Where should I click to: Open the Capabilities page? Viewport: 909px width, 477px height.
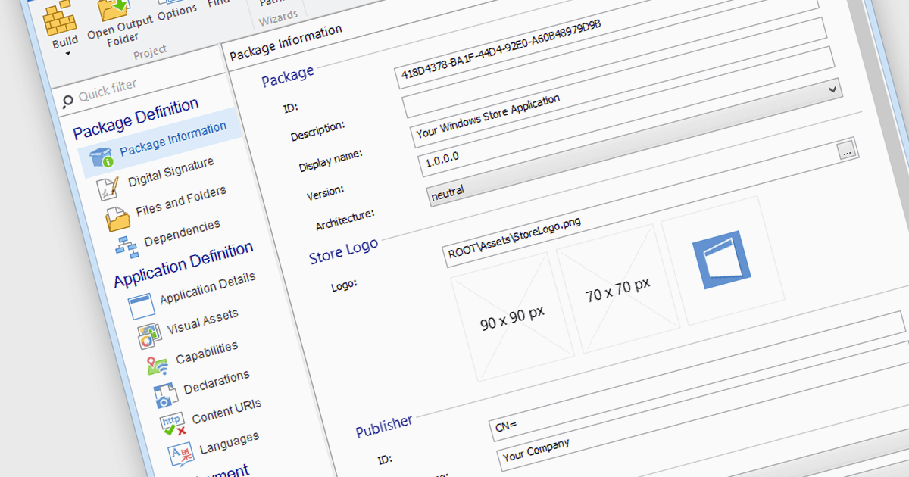(206, 353)
